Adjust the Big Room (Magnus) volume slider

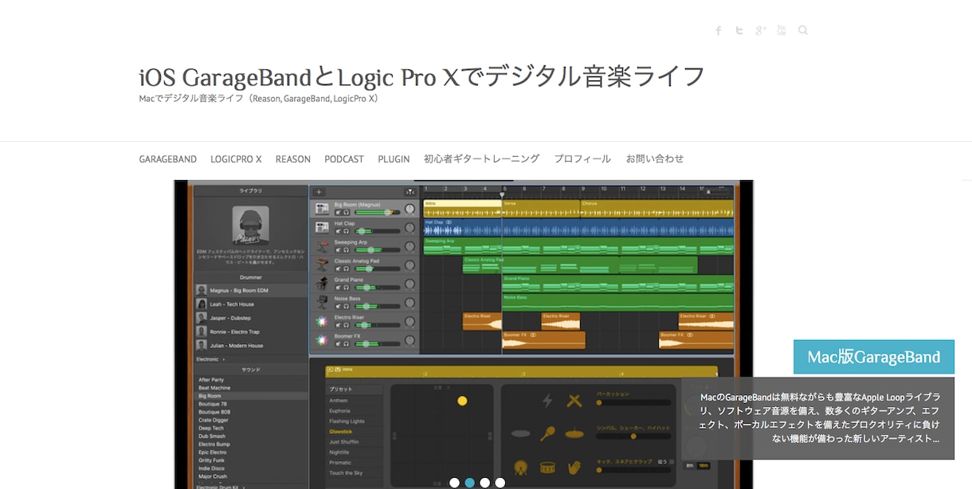click(x=378, y=213)
